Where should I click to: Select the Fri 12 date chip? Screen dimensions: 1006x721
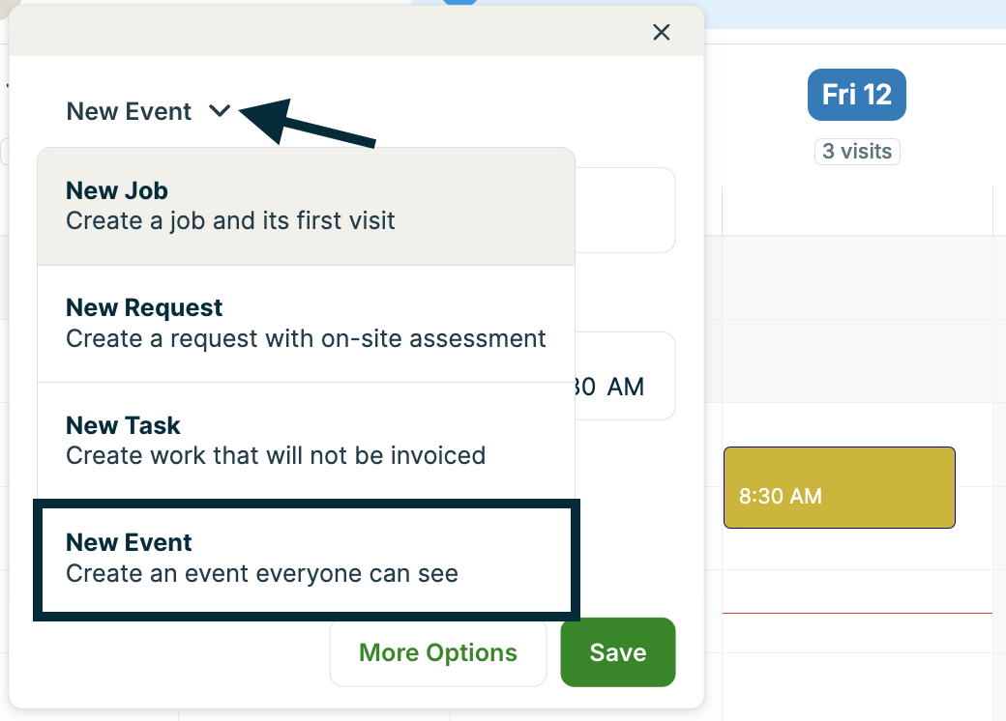857,95
